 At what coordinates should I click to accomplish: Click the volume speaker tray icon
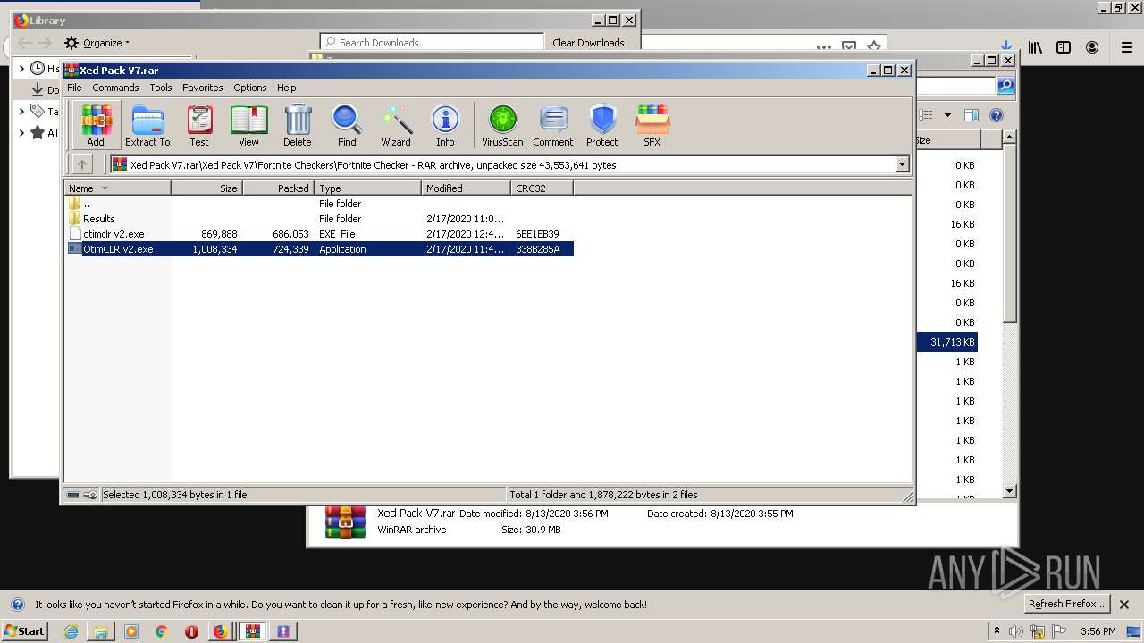click(x=1016, y=631)
